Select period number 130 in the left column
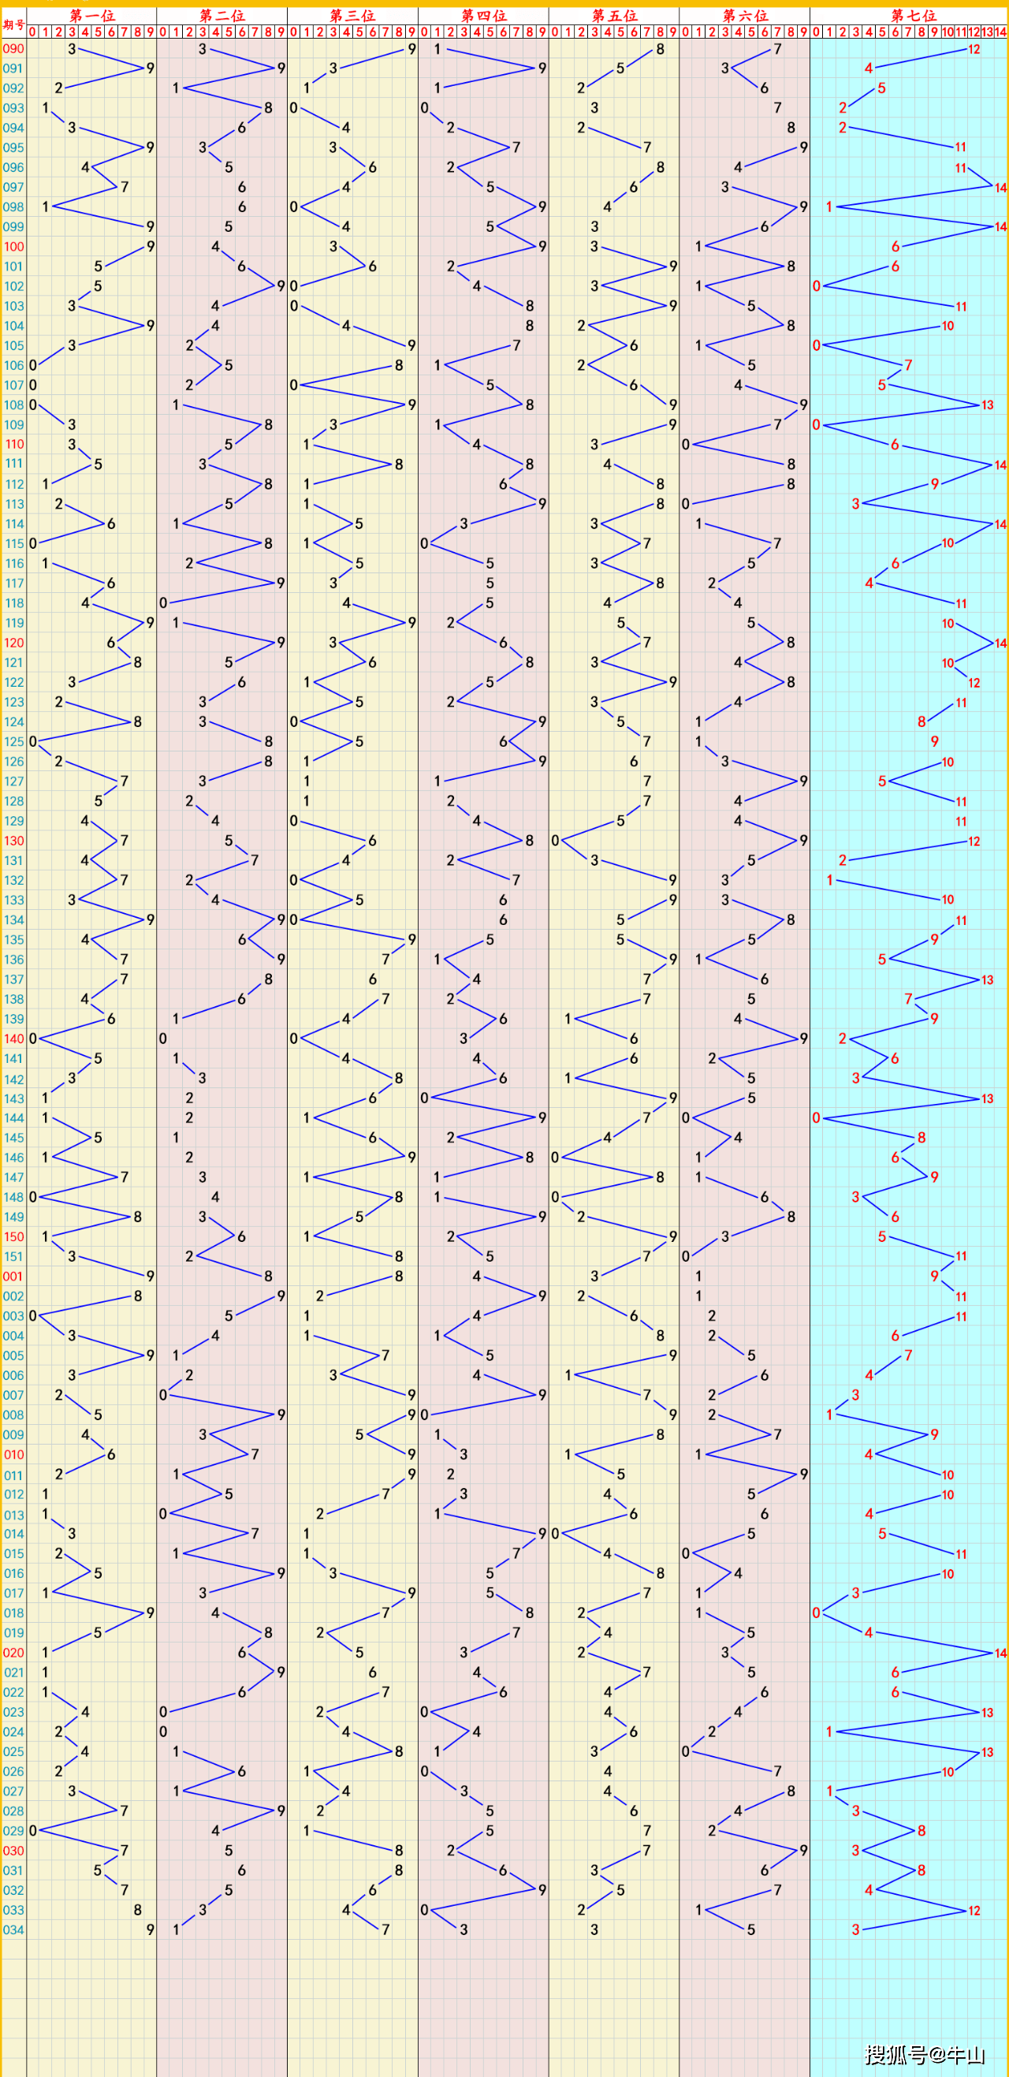The image size is (1009, 2077). tap(13, 841)
